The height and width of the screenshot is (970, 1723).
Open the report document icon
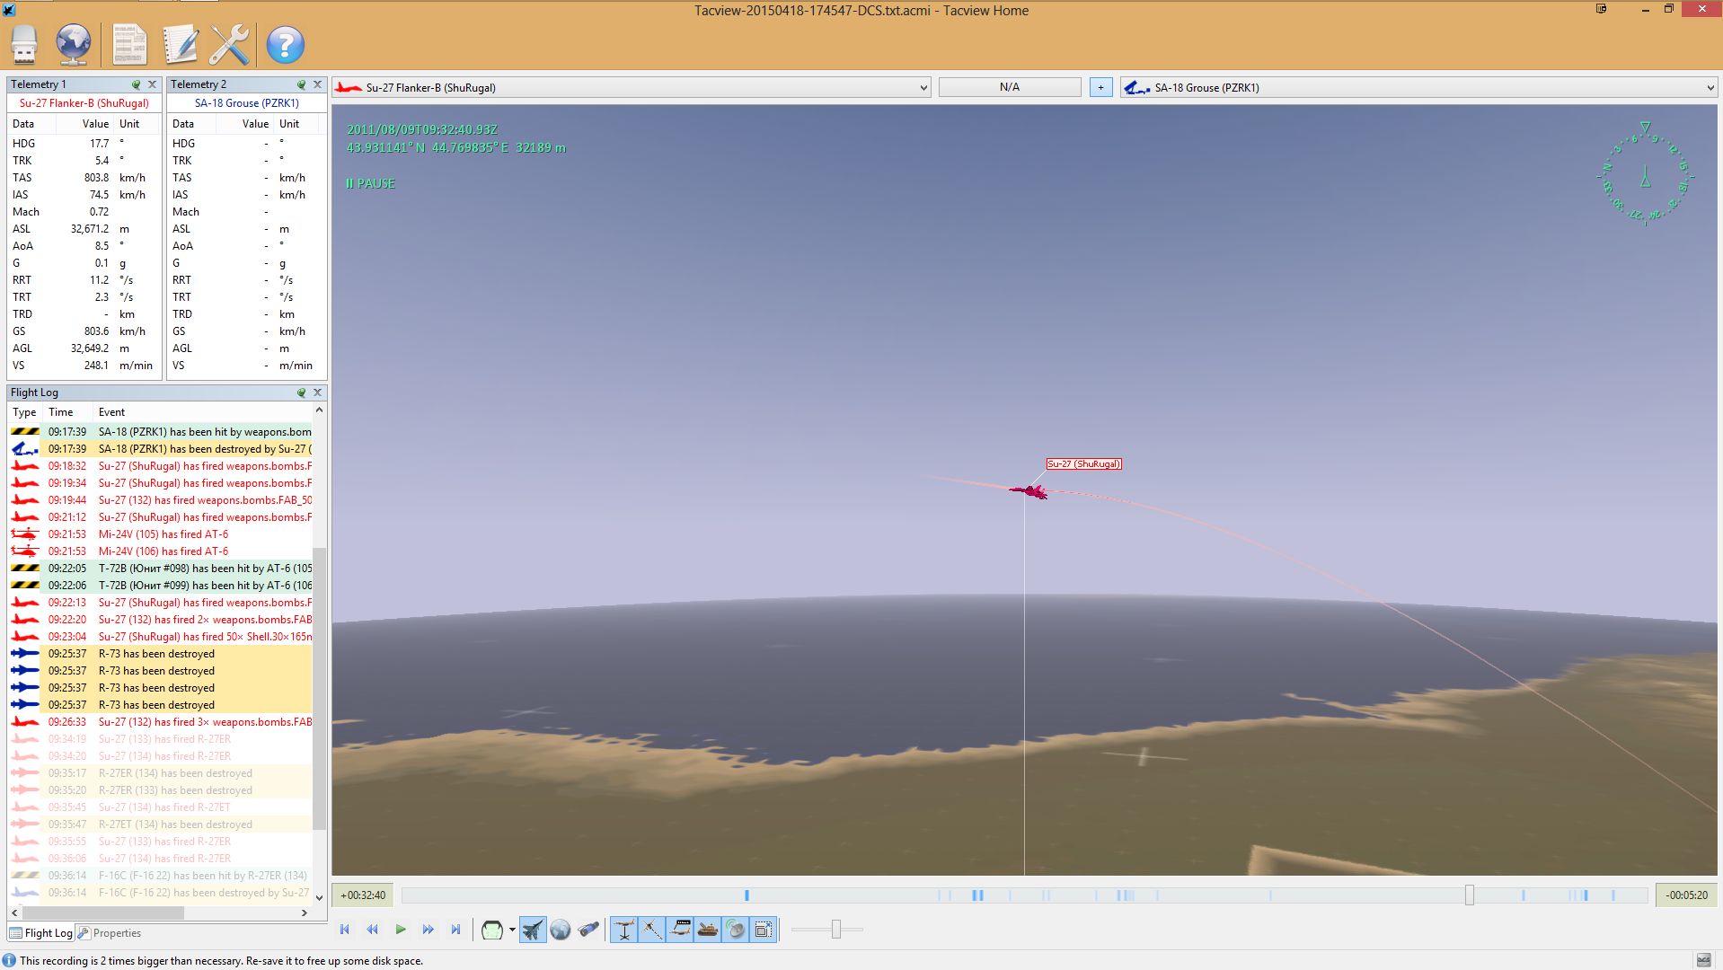[129, 44]
